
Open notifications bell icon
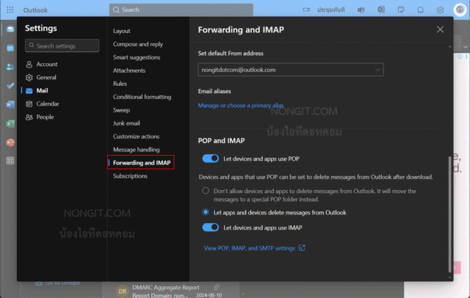pyautogui.click(x=421, y=10)
